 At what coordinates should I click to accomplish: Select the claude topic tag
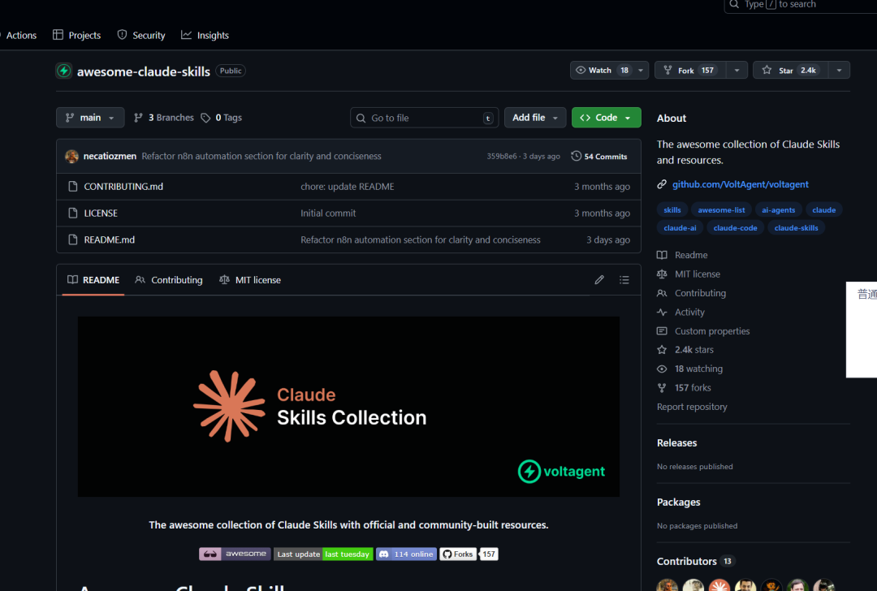point(824,210)
